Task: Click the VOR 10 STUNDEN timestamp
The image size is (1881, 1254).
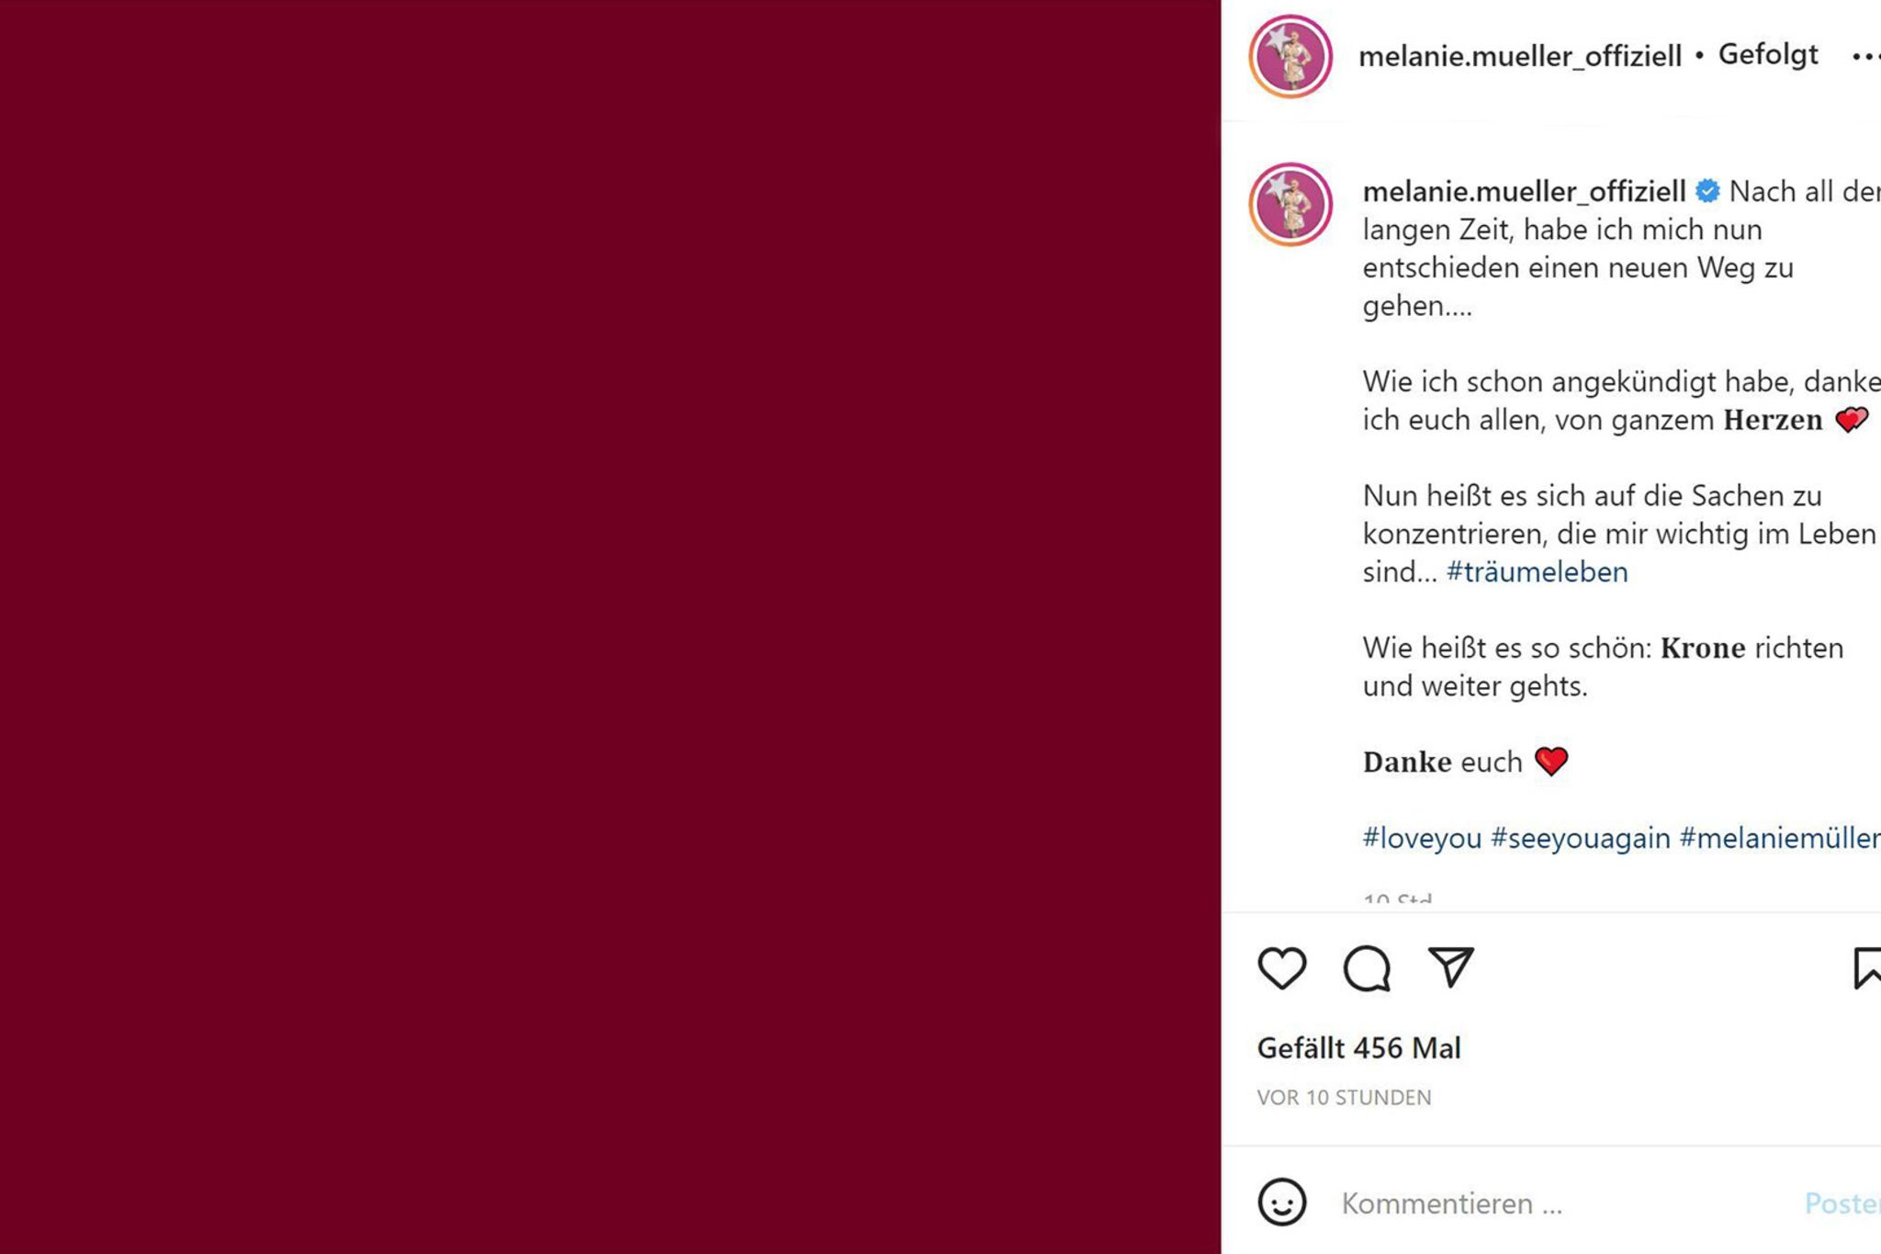Action: 1344,1098
